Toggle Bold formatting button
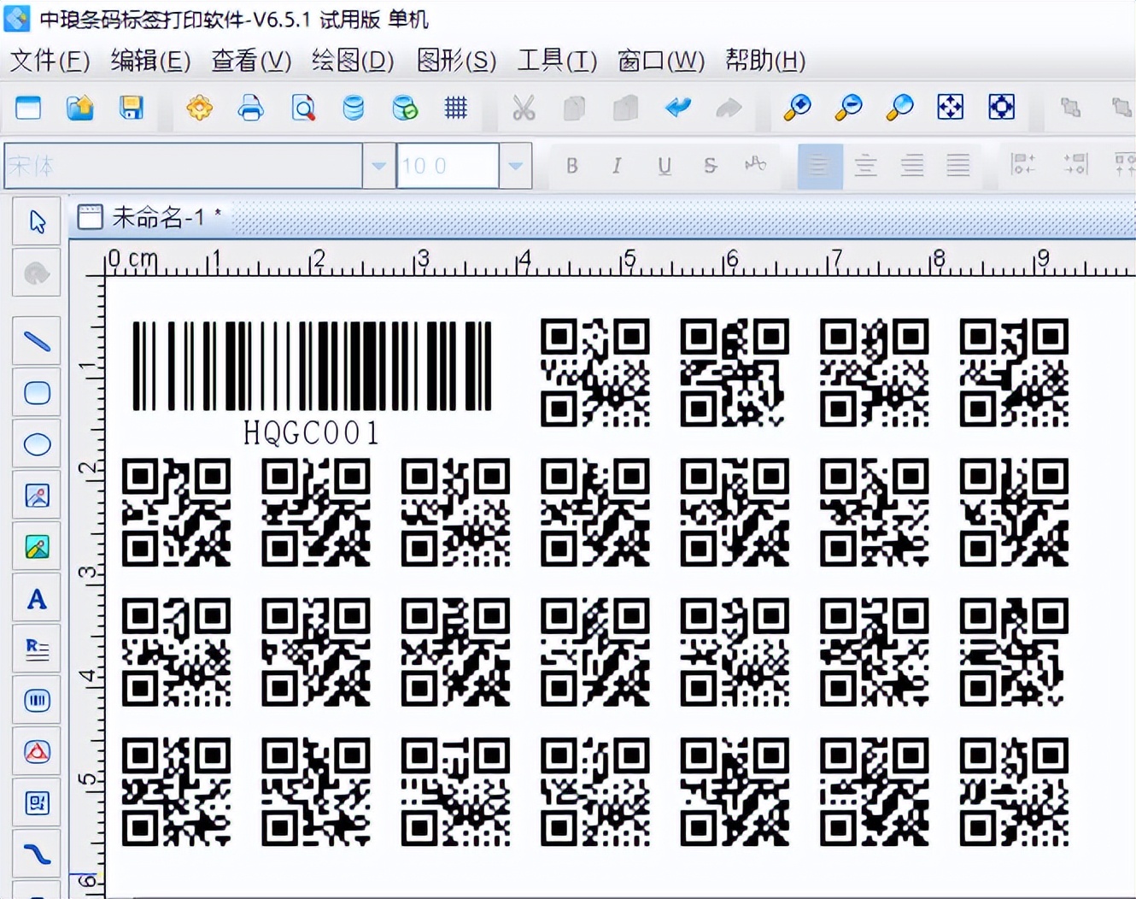The image size is (1136, 899). click(572, 166)
